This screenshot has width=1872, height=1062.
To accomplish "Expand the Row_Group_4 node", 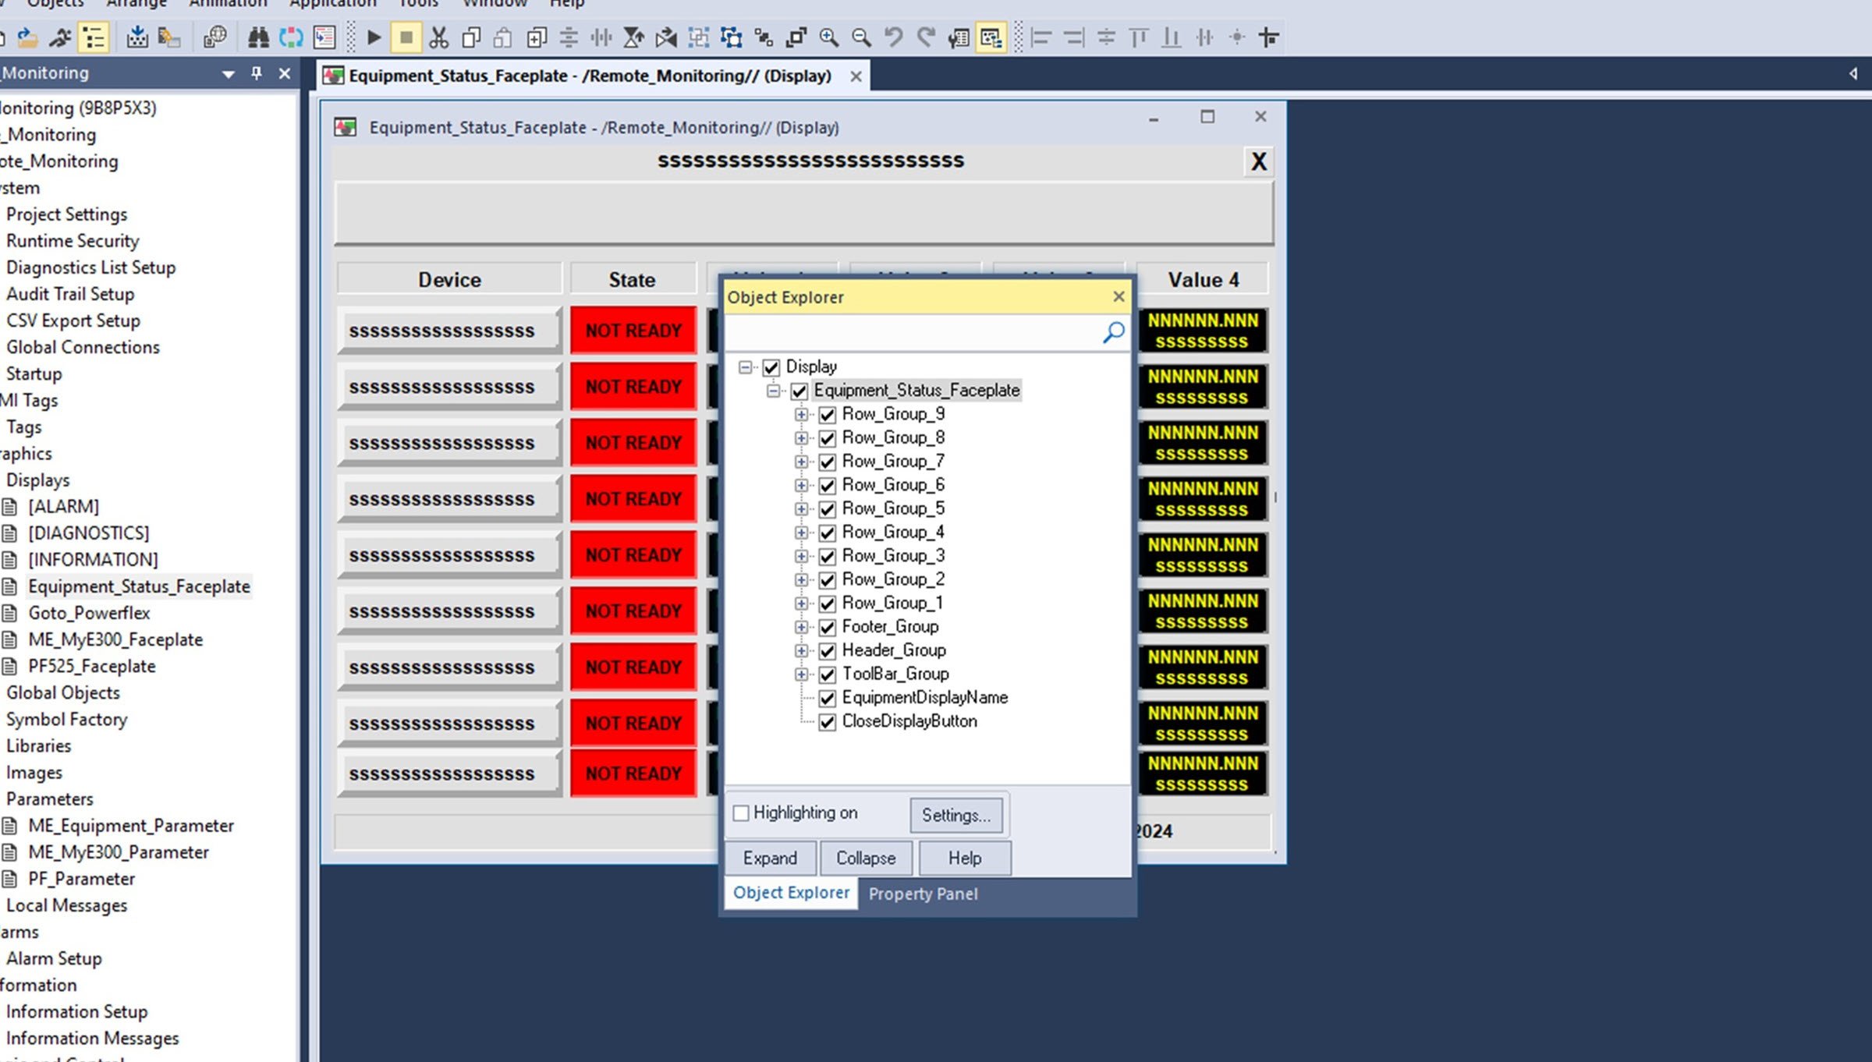I will pyautogui.click(x=801, y=533).
